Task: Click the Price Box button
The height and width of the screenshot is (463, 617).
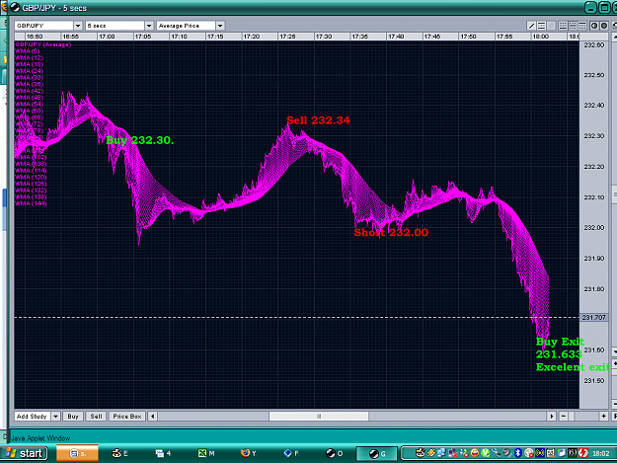Action: (127, 417)
